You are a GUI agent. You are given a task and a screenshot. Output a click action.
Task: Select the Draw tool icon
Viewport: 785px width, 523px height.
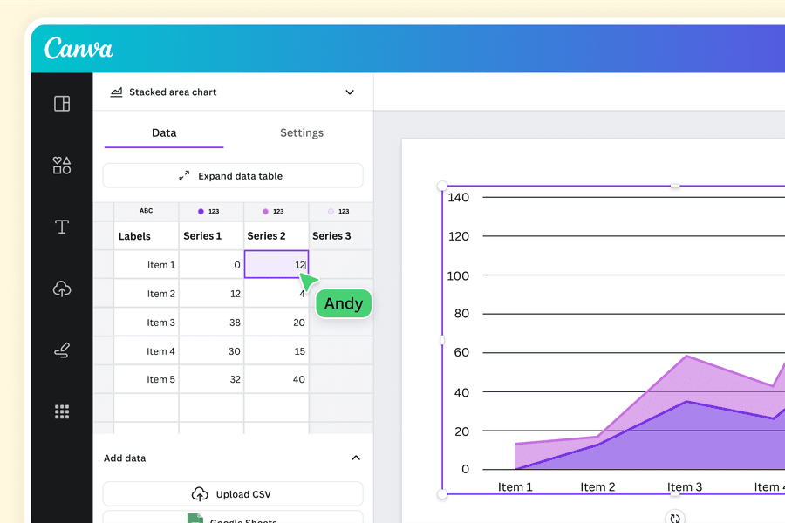point(62,350)
